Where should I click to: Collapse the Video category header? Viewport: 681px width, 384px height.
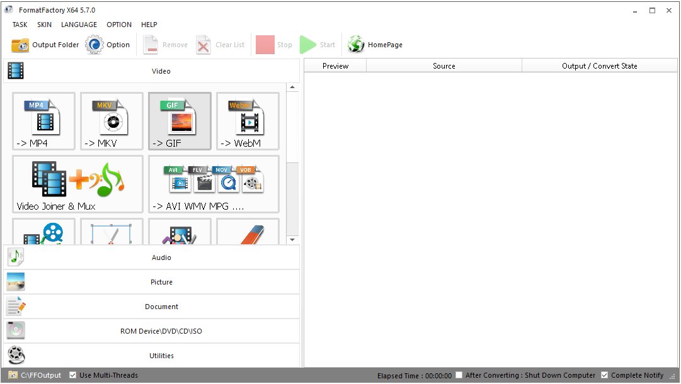pos(152,71)
